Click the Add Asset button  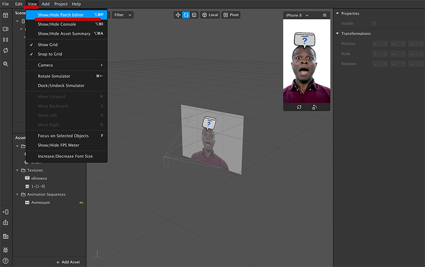[68, 262]
